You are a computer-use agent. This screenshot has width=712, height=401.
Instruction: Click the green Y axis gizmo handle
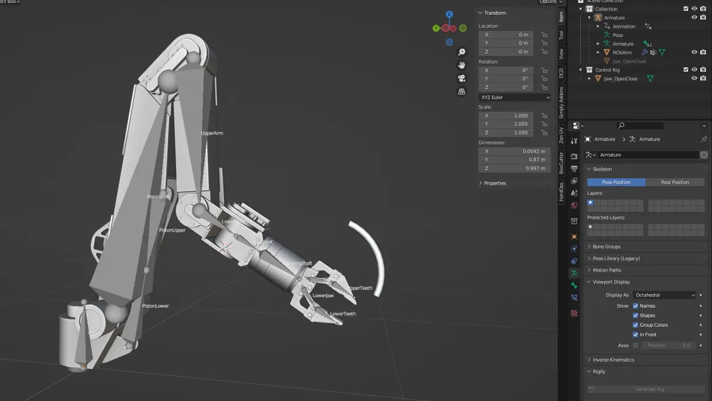click(x=436, y=28)
